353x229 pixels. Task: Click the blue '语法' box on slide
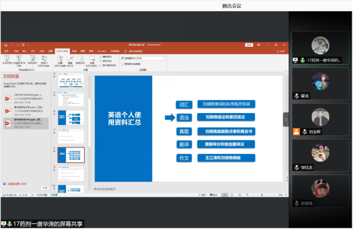184,118
